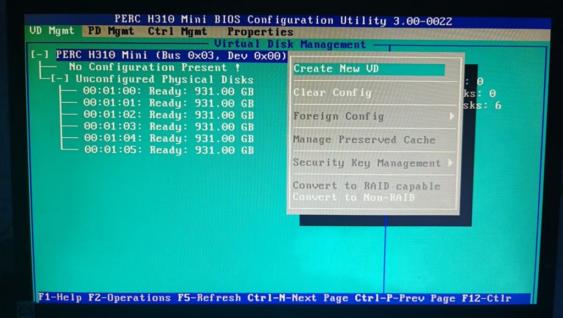Screen dimensions: 563x318
Task: Select physical disk 00:01:01
Action: (x=168, y=103)
